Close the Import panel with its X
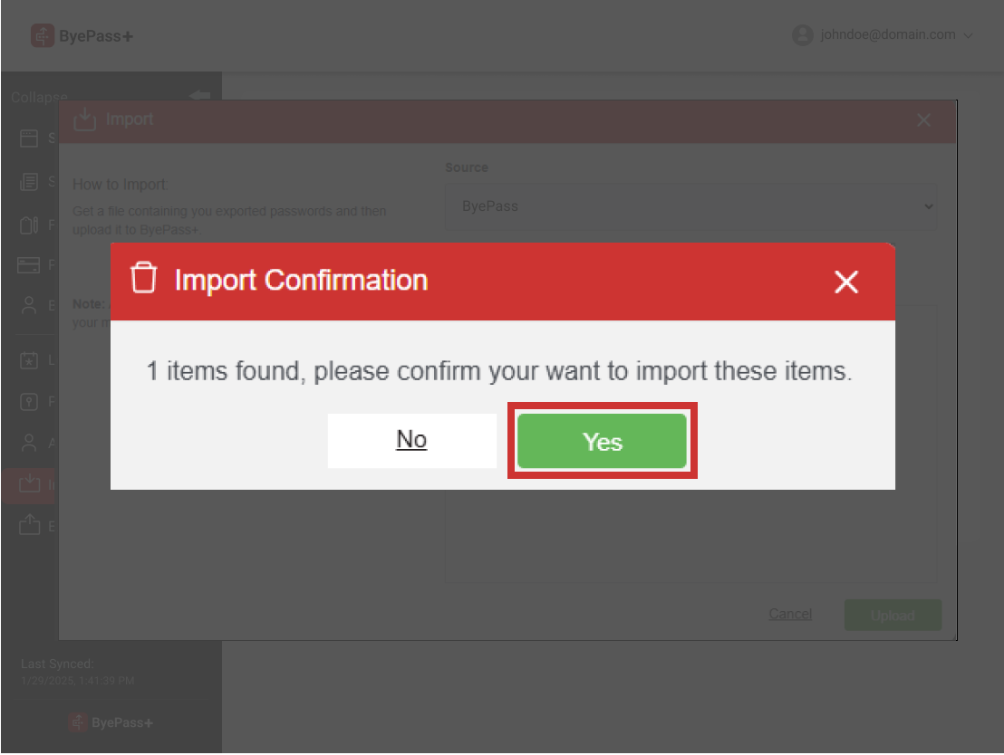 [x=923, y=120]
